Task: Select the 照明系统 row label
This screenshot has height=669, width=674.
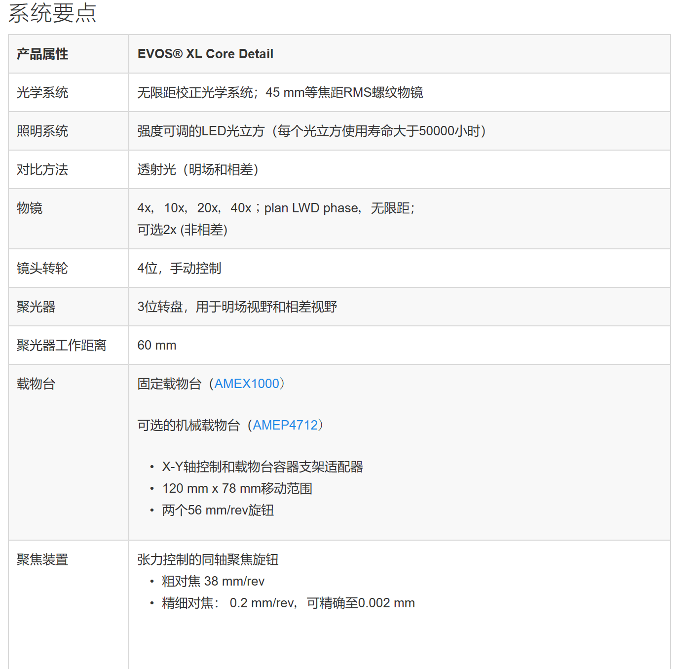Action: pyautogui.click(x=42, y=131)
